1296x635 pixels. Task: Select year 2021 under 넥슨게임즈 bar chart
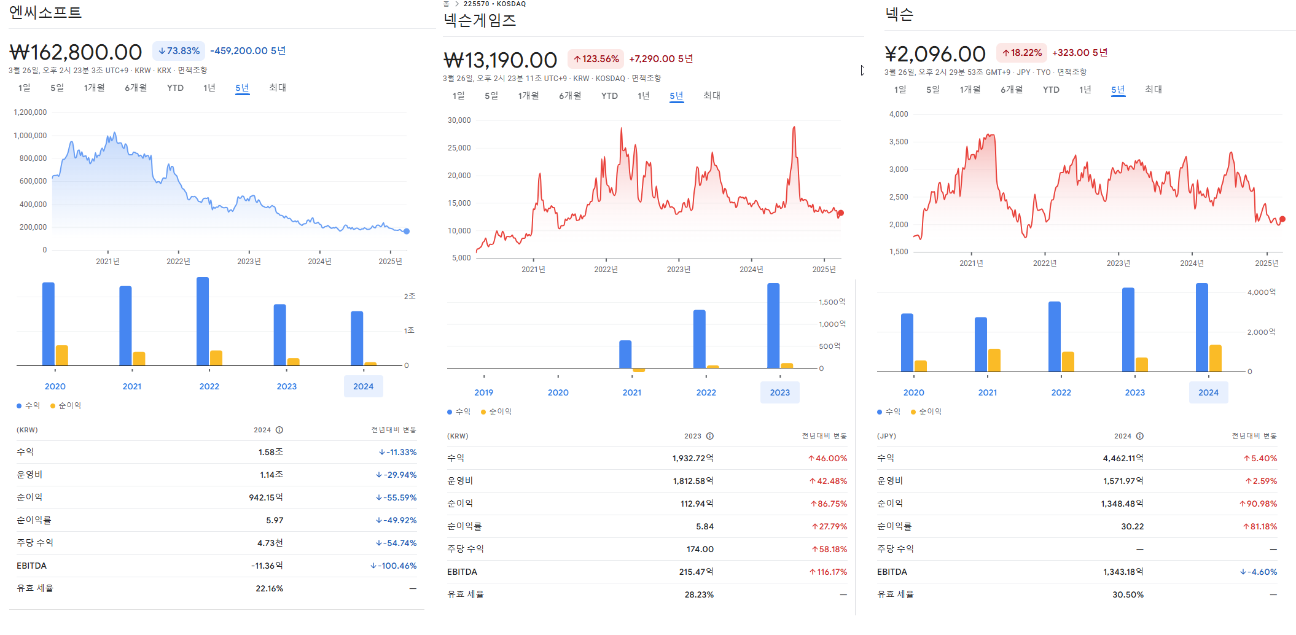point(632,392)
